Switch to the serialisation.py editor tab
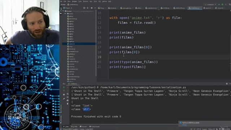The height and width of the screenshot is (130, 231). [x=195, y=8]
